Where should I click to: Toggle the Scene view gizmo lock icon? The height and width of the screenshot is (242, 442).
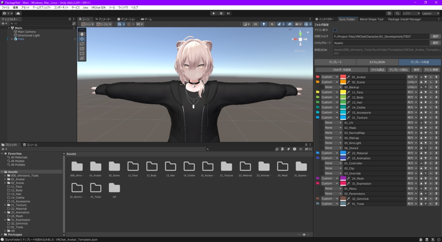point(307,32)
